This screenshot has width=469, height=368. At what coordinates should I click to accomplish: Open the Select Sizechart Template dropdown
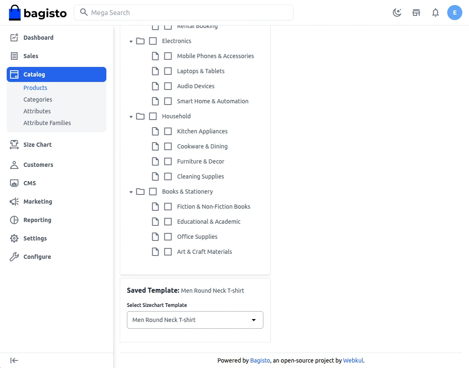click(x=195, y=320)
